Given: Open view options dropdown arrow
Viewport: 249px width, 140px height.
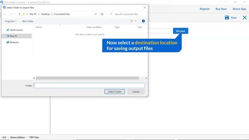Looking at the screenshot, I should coord(136,21).
